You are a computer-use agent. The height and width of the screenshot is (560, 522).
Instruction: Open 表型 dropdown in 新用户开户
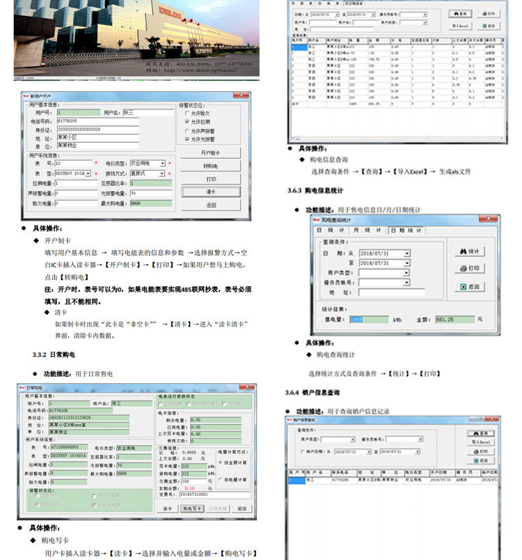(88, 173)
